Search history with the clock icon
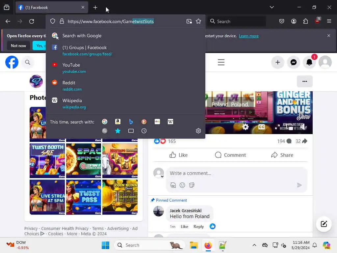Viewport: 337px width, 253px height. [x=144, y=131]
